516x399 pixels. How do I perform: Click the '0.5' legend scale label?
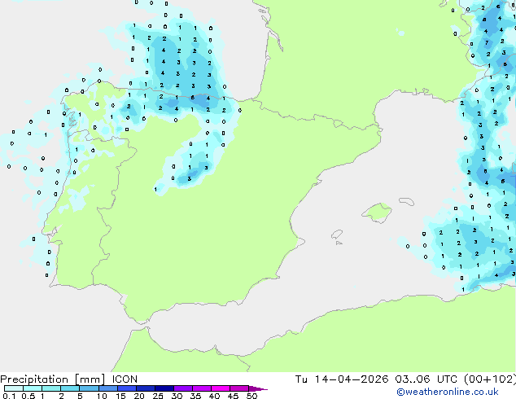28,396
